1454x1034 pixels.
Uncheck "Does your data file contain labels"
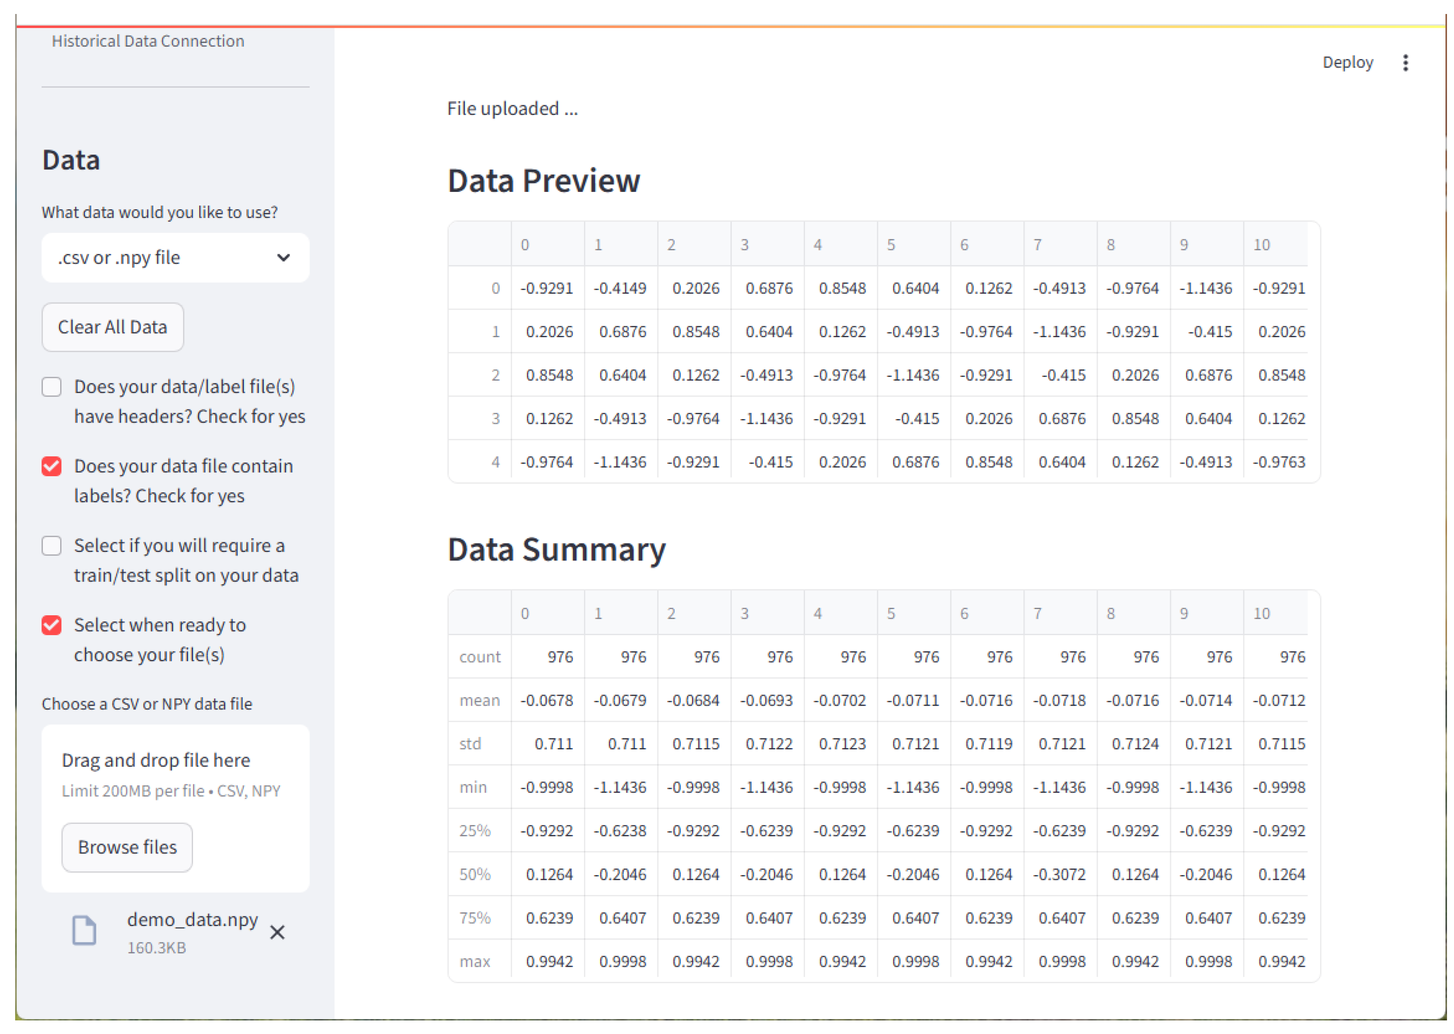51,466
